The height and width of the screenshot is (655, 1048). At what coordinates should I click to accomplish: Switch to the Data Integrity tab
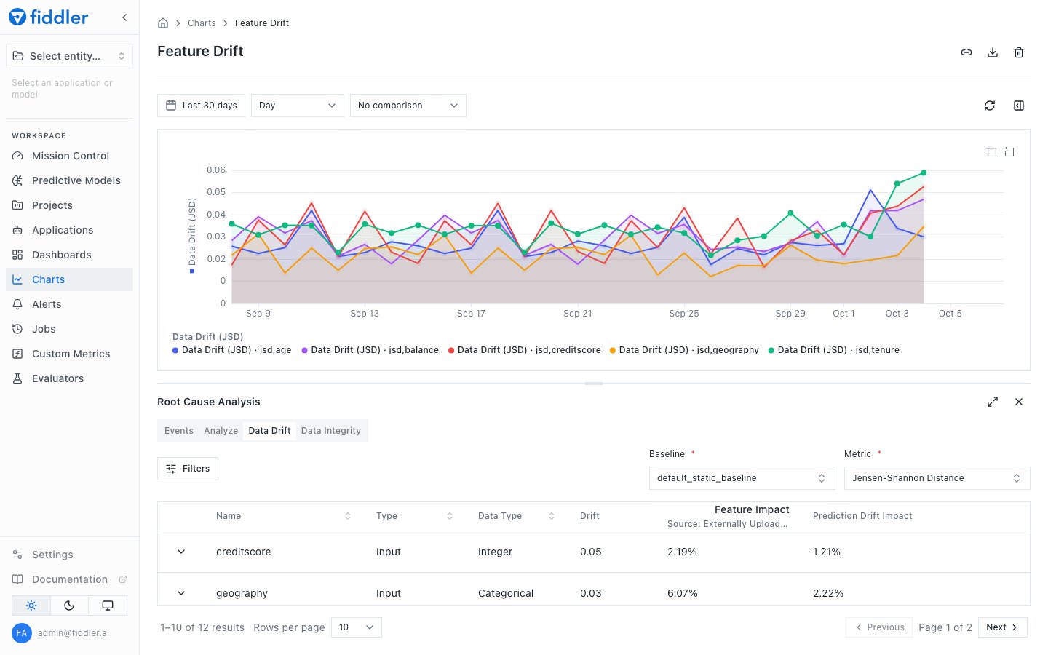pyautogui.click(x=331, y=431)
